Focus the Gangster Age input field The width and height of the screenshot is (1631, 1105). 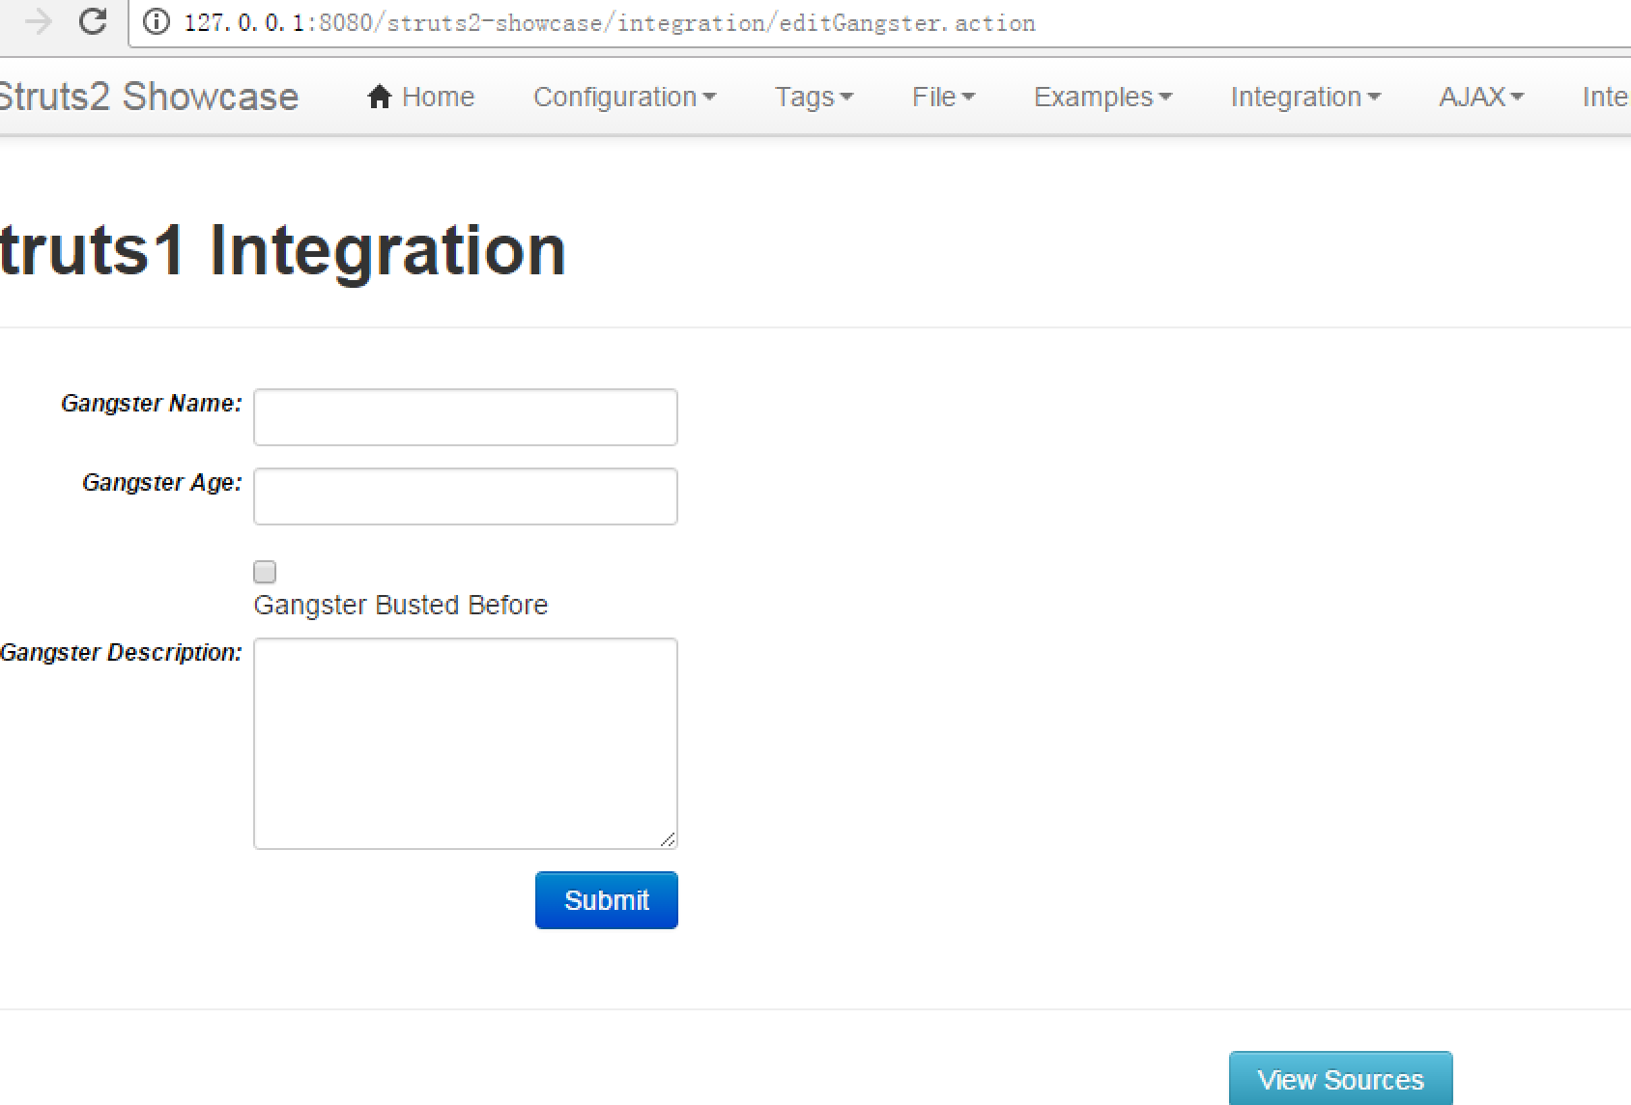click(466, 496)
